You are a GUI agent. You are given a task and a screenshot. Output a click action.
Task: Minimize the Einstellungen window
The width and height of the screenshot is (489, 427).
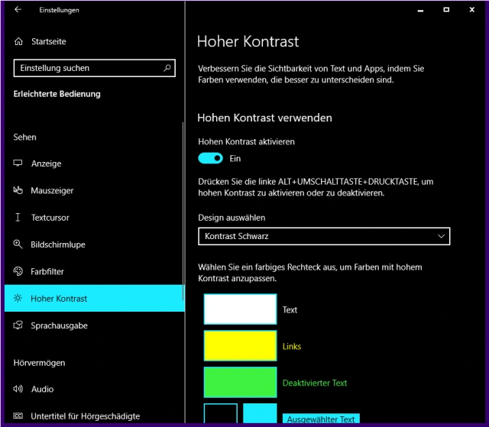pos(420,10)
